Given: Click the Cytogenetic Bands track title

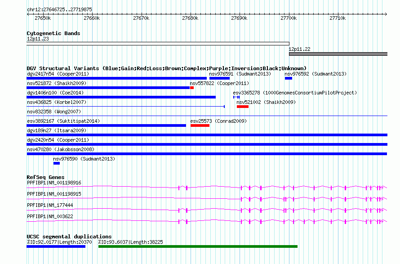Looking at the screenshot, I should click(x=53, y=33).
